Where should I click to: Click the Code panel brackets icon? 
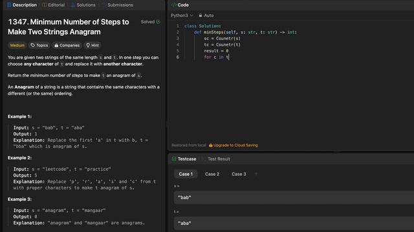click(174, 5)
